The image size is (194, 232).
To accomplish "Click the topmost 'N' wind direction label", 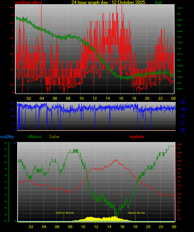I will click(x=183, y=102).
